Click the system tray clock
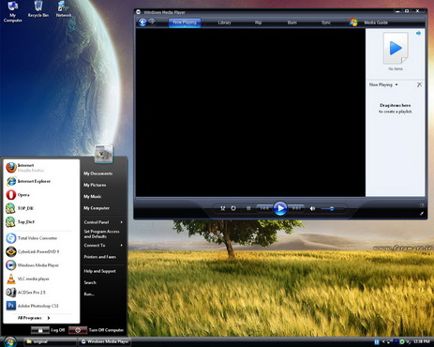Screen dimensions: 434x347 [422, 341]
